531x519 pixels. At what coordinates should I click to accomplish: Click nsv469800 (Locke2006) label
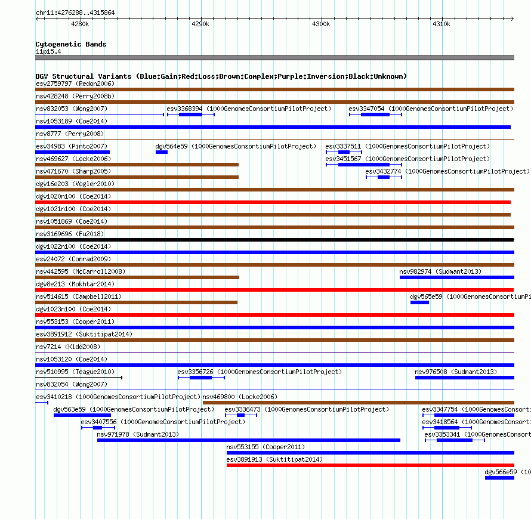(x=240, y=397)
